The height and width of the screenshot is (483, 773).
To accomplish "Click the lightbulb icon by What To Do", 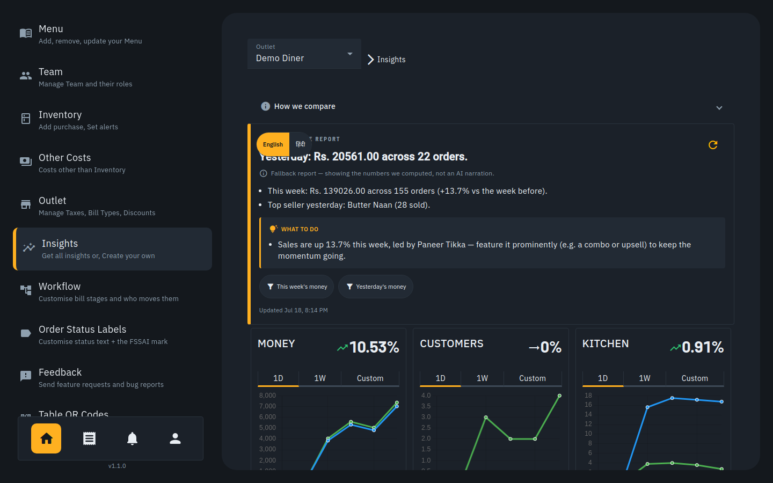I will tap(273, 229).
